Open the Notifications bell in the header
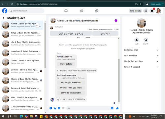The width and height of the screenshot is (165, 119). 152,11
